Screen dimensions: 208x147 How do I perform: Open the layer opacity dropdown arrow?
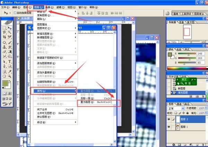pos(206,108)
